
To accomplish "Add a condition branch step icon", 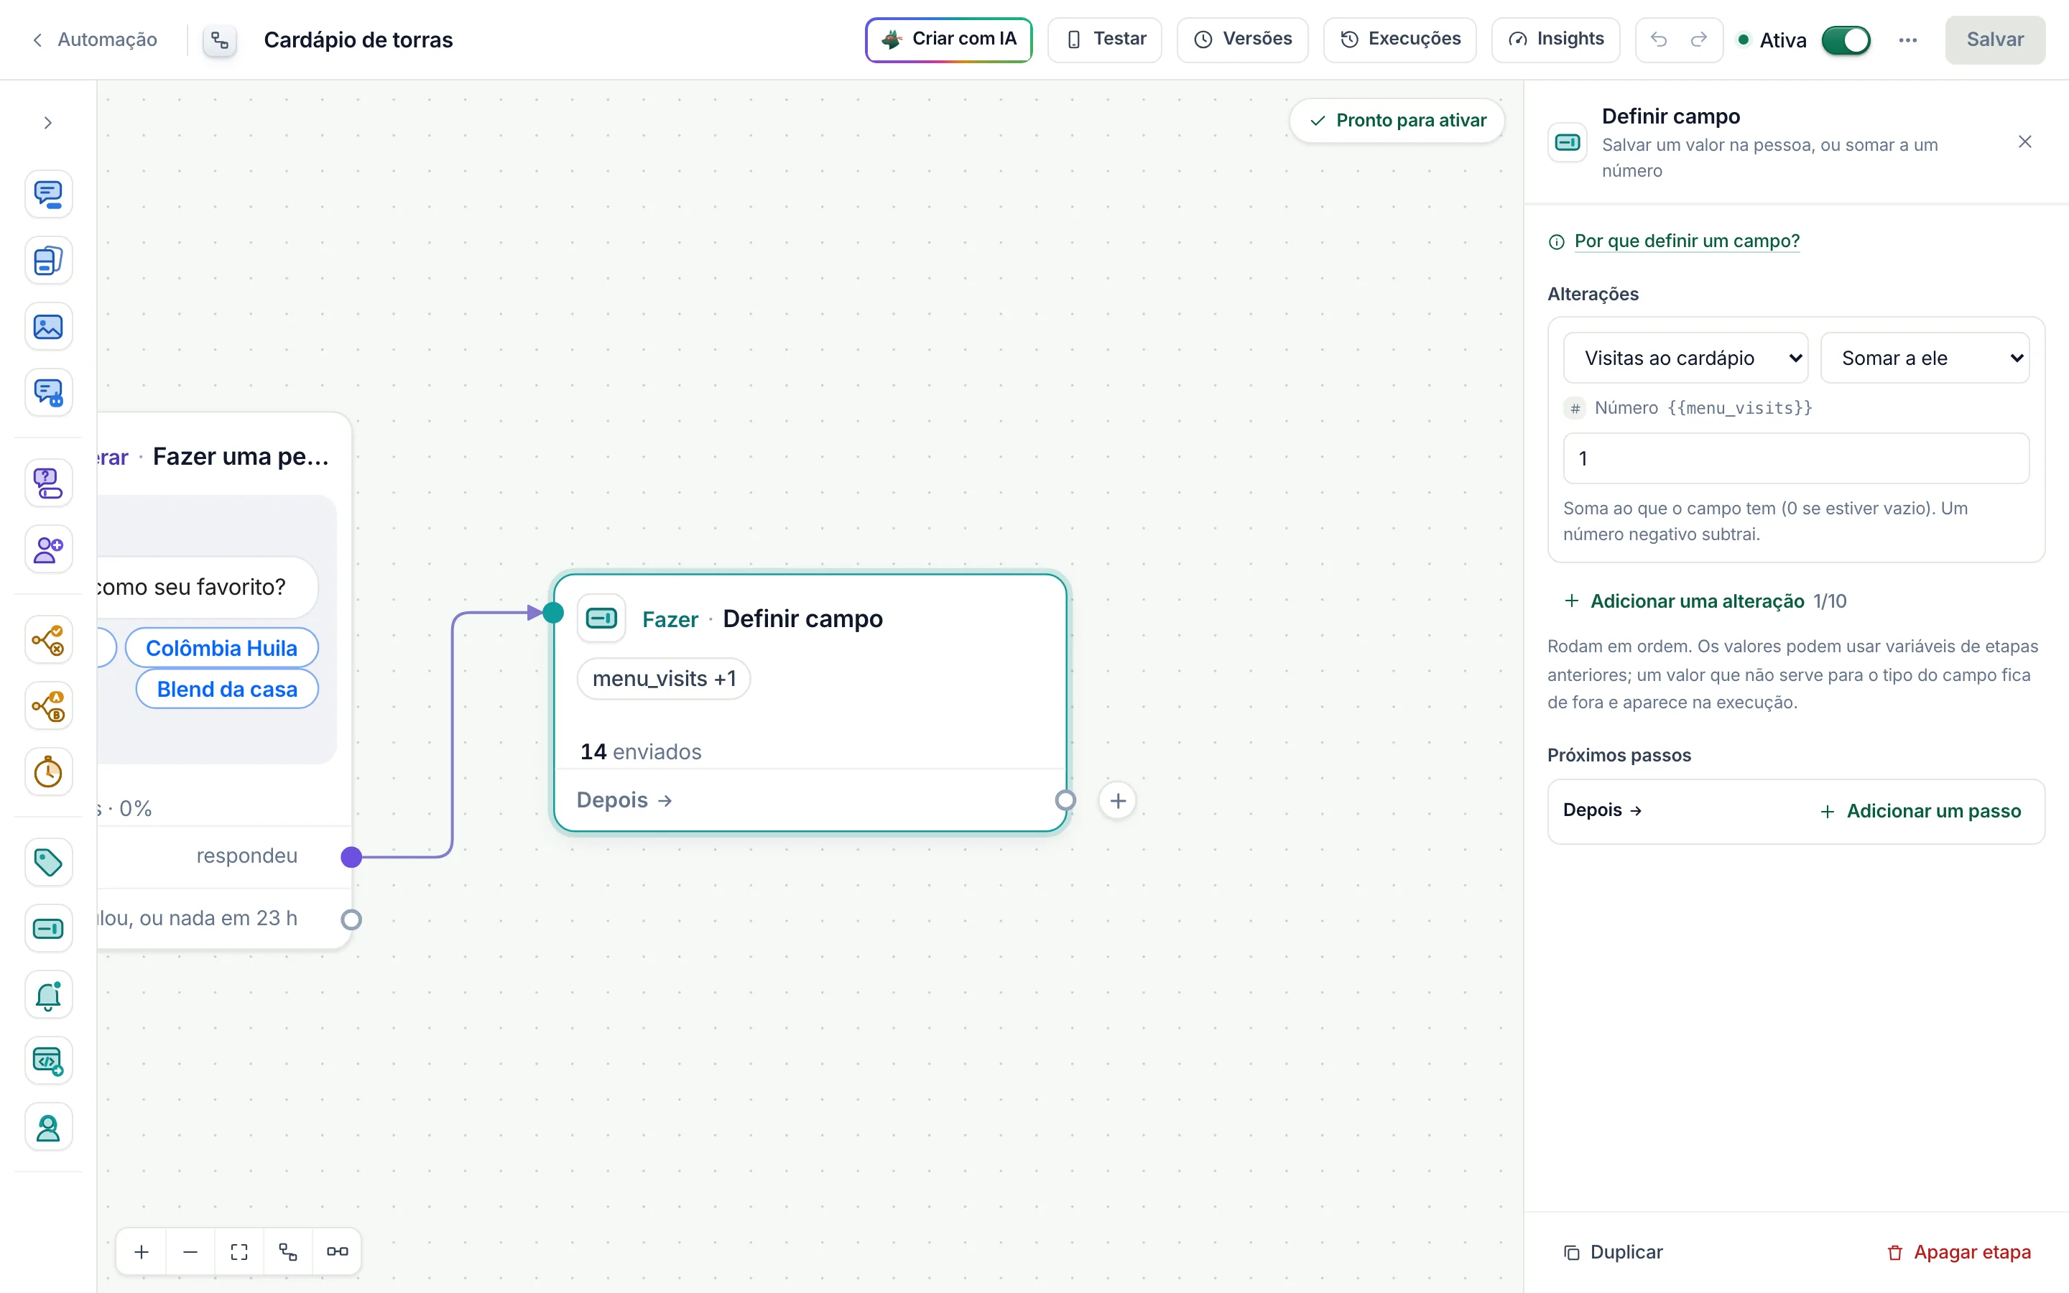I will point(48,639).
